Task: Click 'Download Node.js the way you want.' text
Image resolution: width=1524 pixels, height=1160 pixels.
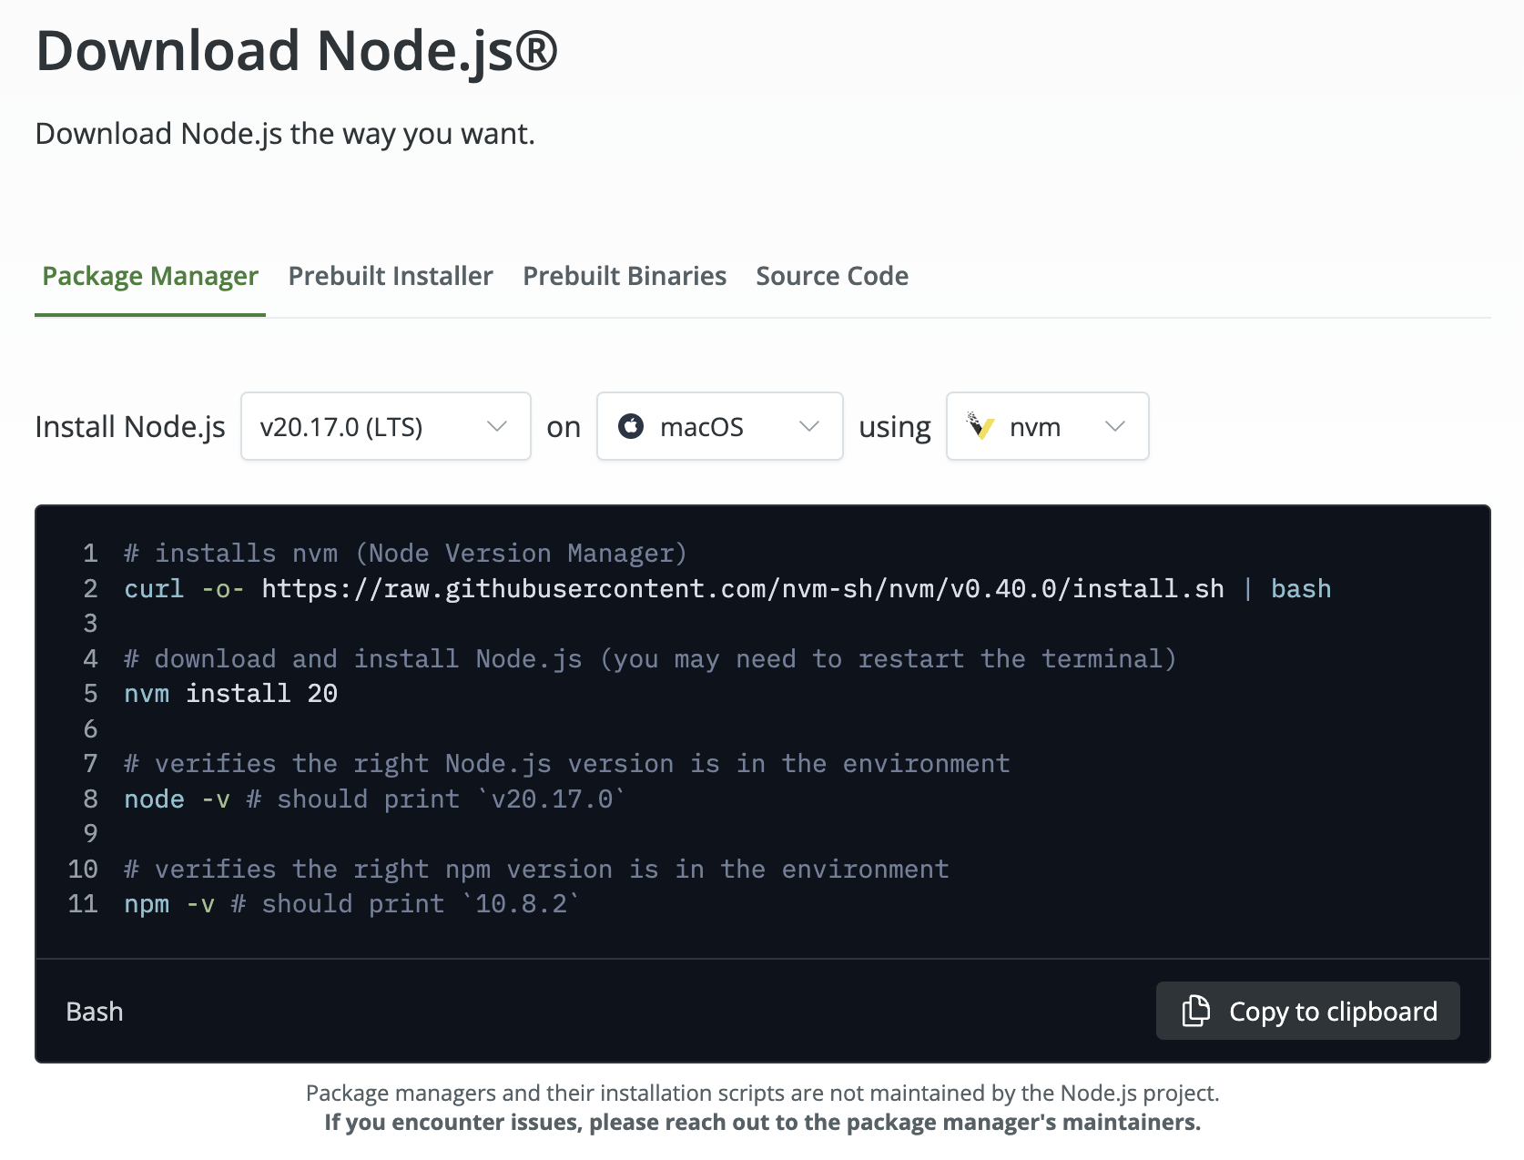Action: point(285,134)
